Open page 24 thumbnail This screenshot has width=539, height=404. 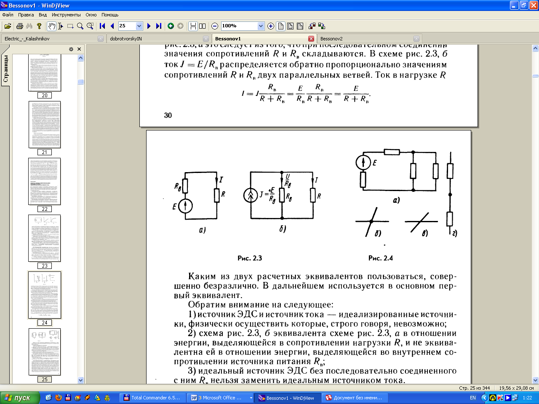(45, 295)
